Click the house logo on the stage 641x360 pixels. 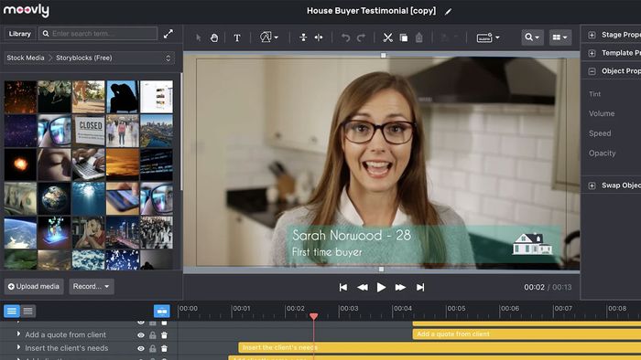pos(532,244)
